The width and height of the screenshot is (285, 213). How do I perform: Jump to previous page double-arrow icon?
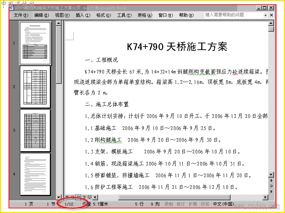pos(271,180)
